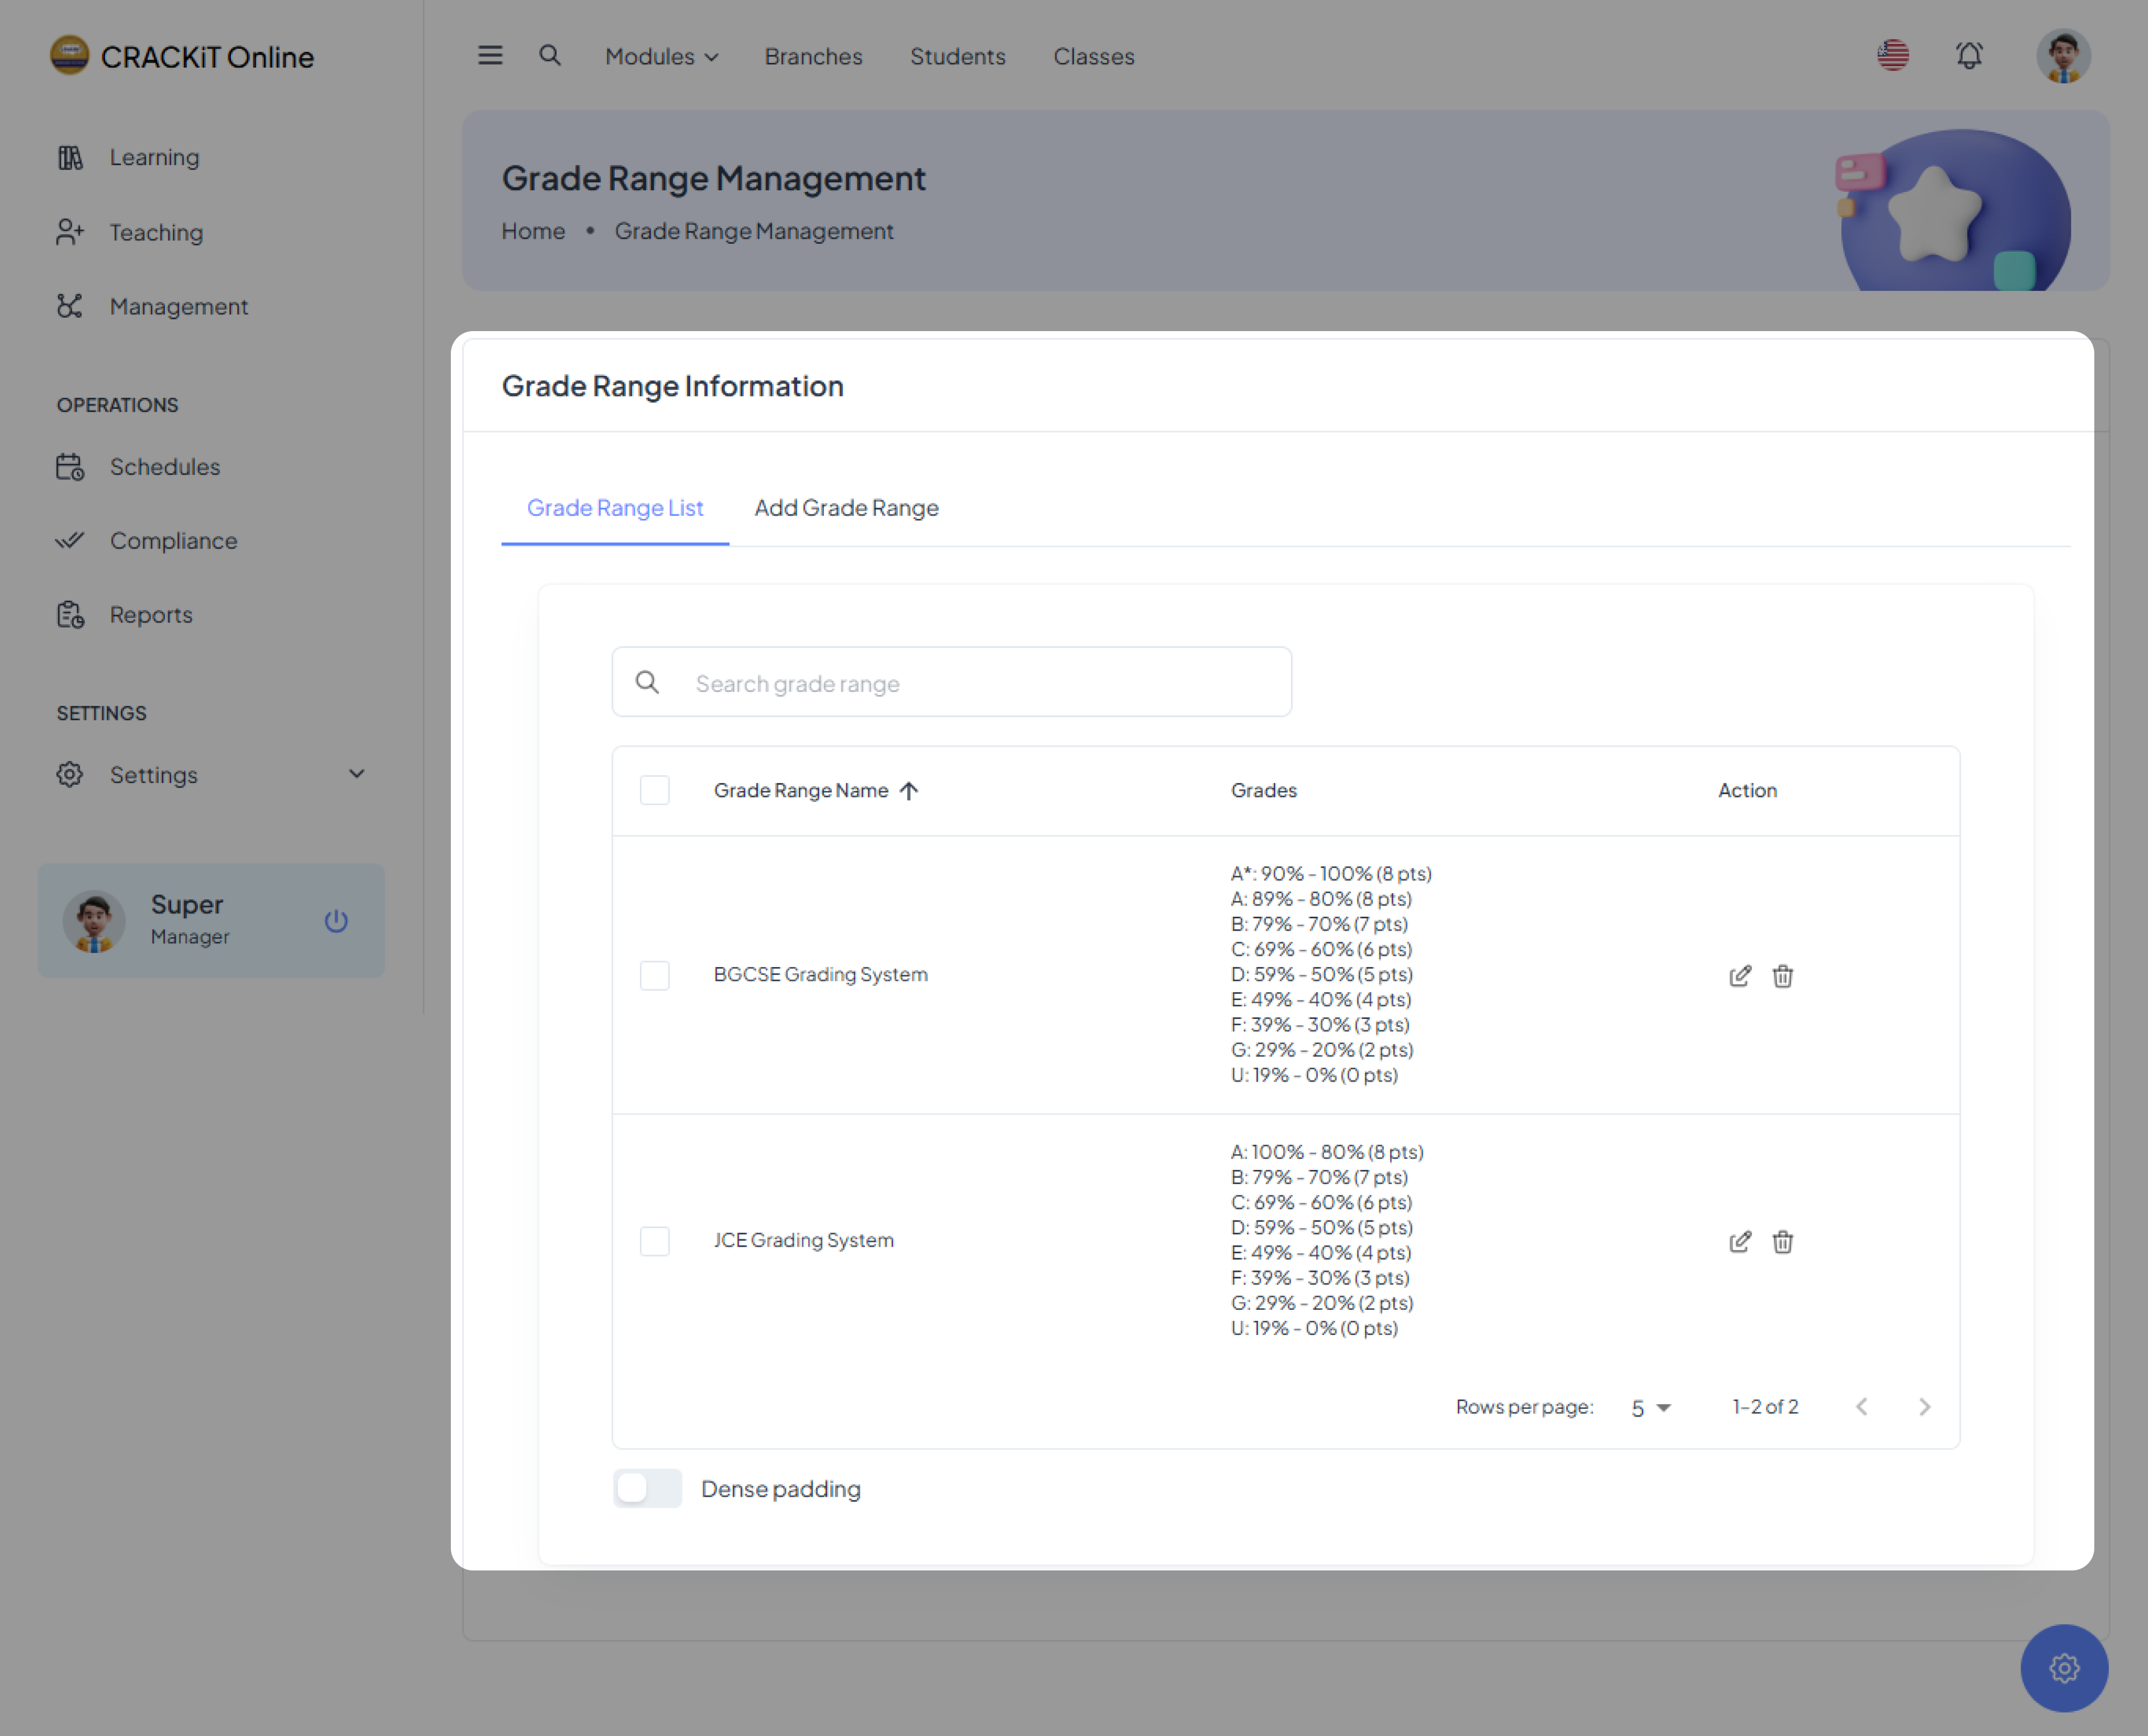The image size is (2148, 1736).
Task: Switch to the Add Grade Range tab
Action: pos(846,508)
